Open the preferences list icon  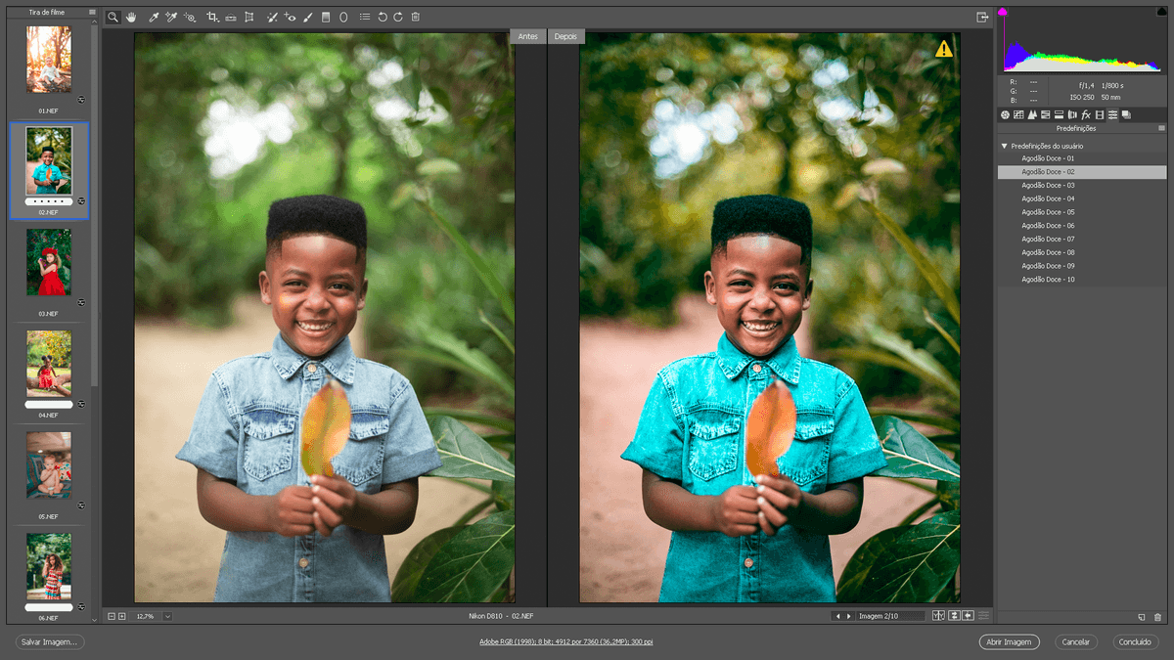click(365, 18)
